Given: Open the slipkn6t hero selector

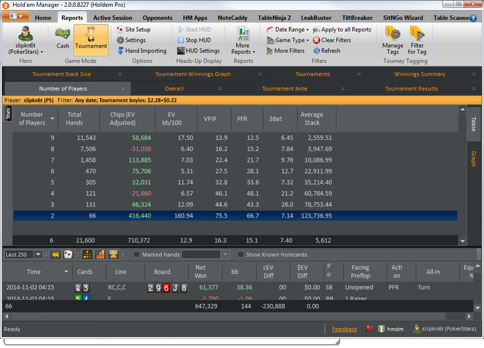Looking at the screenshot, I should (26, 41).
